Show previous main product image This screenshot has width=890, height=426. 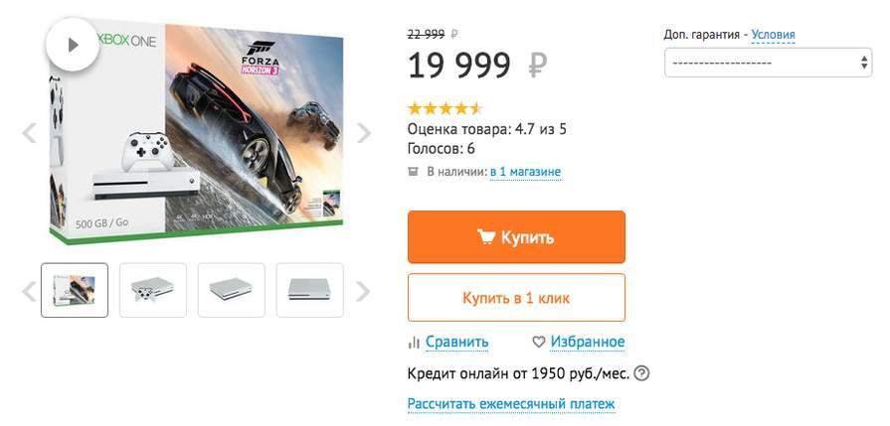[x=29, y=132]
